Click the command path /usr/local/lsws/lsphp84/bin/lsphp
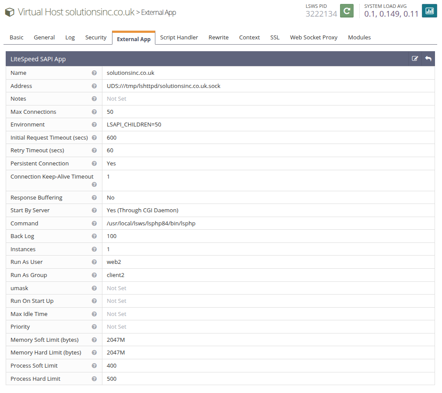The height and width of the screenshot is (393, 442). 151,223
